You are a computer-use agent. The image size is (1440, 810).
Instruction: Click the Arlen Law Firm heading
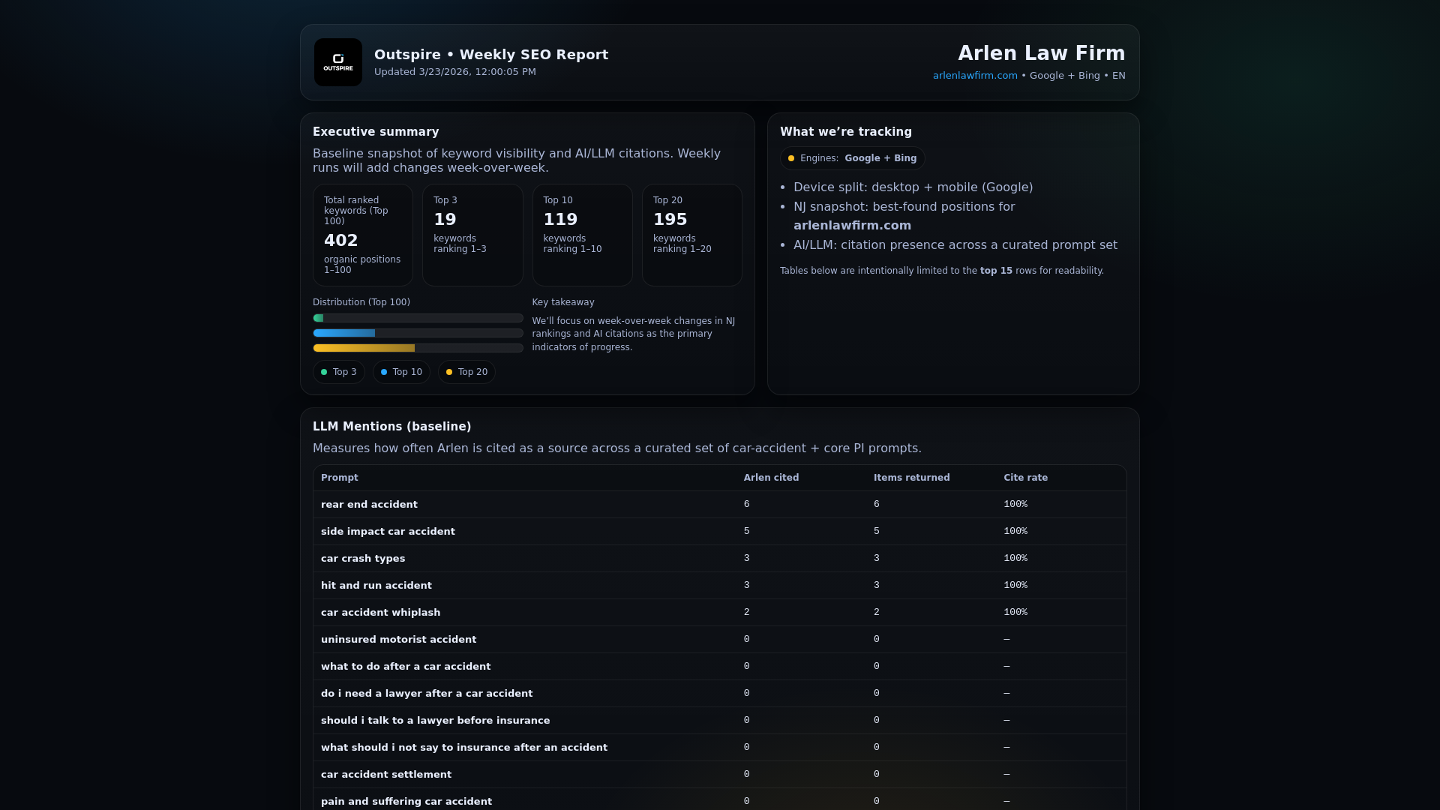(x=1042, y=53)
